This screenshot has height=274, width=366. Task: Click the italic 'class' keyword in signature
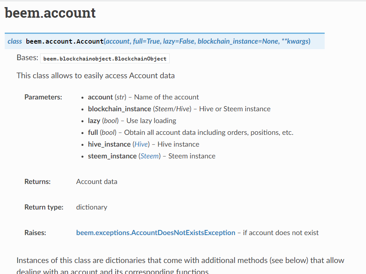pyautogui.click(x=15, y=41)
